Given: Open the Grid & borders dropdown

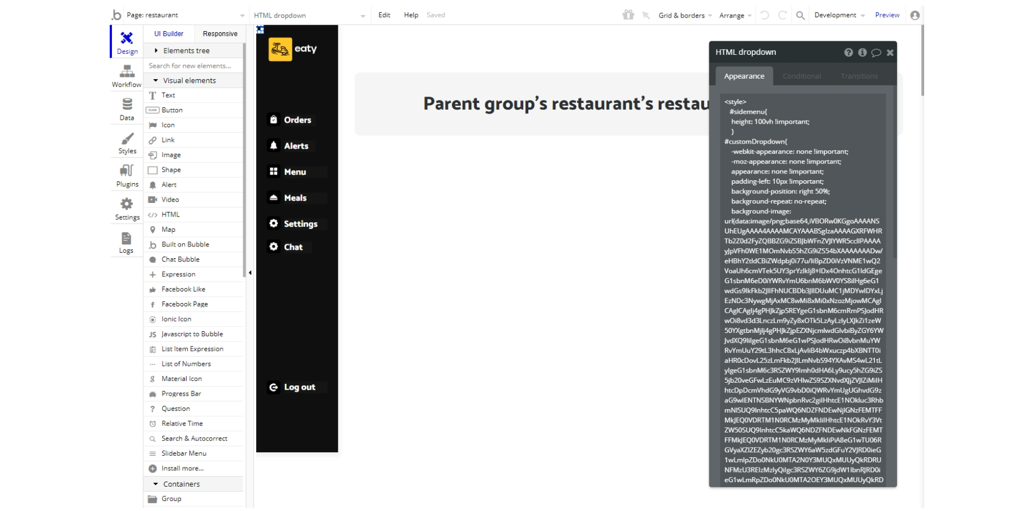Looking at the screenshot, I should point(685,15).
